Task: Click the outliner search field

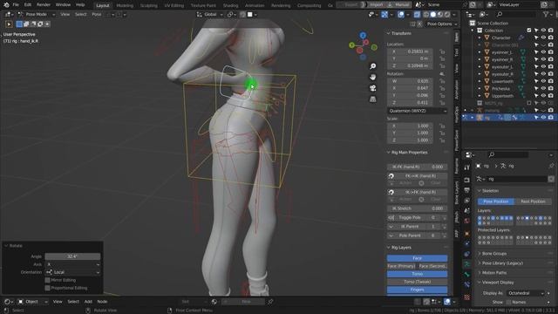Action: 515,15
